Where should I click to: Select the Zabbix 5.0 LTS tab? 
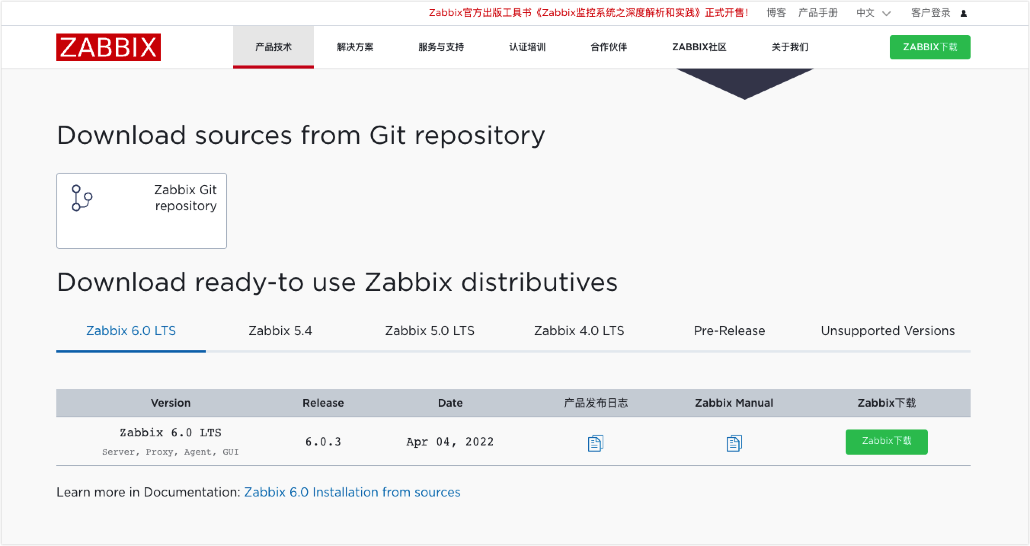point(429,330)
